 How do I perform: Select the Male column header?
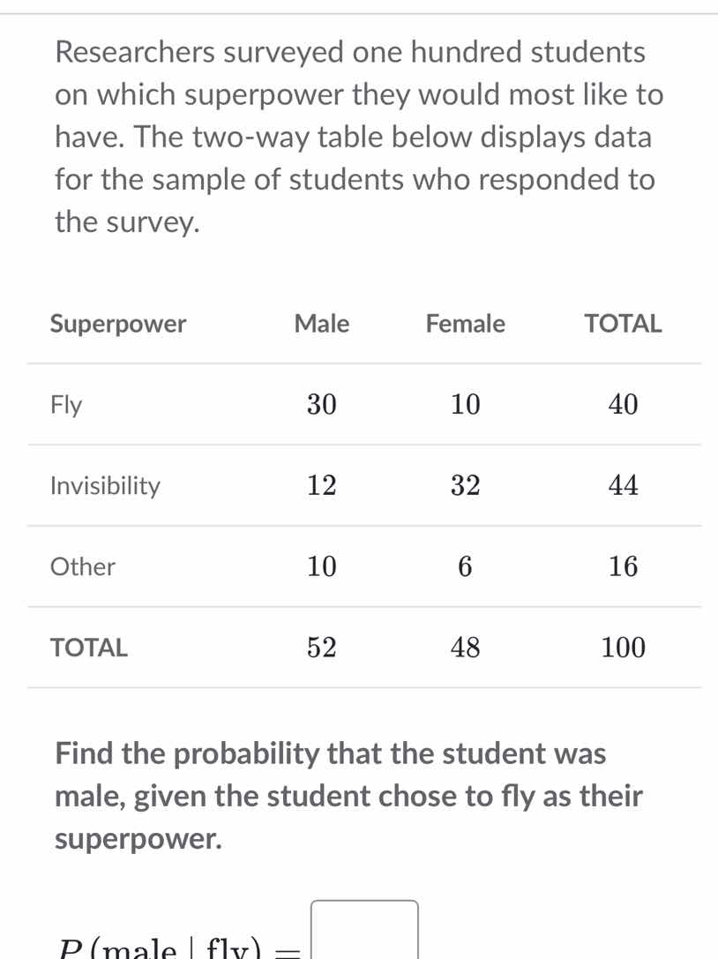tap(321, 324)
